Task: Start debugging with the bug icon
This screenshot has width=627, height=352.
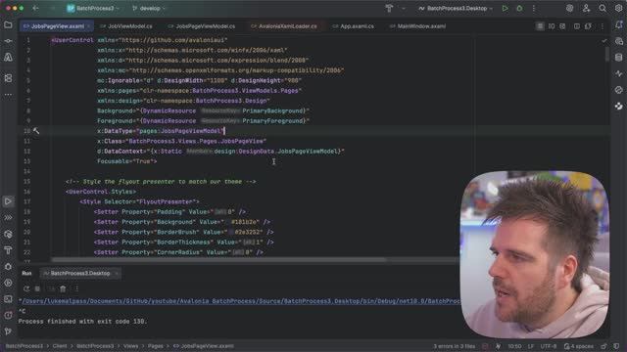Action: (x=519, y=8)
